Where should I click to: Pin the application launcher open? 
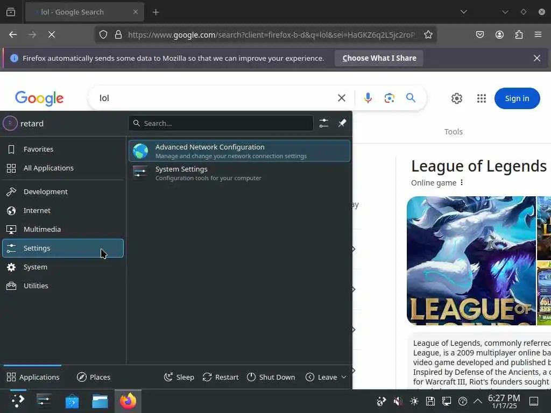(x=342, y=123)
